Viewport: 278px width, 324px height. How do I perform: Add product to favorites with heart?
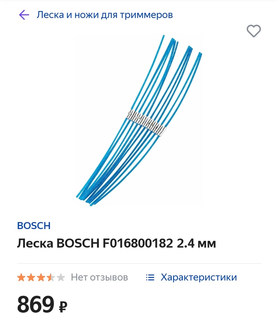[x=254, y=31]
